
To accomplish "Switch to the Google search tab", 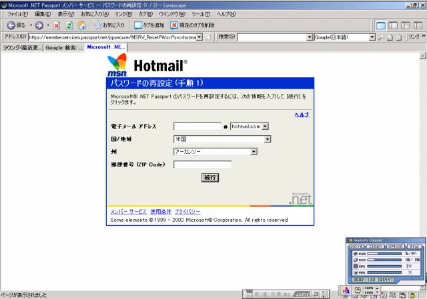I will tap(64, 48).
